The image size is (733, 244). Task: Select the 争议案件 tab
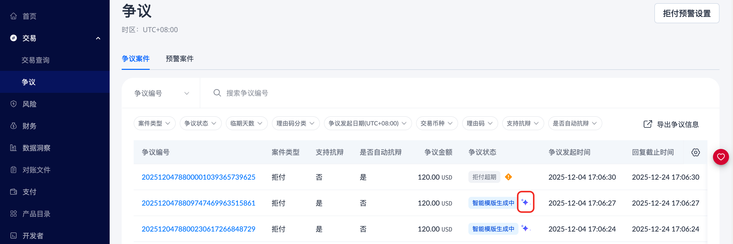[136, 59]
